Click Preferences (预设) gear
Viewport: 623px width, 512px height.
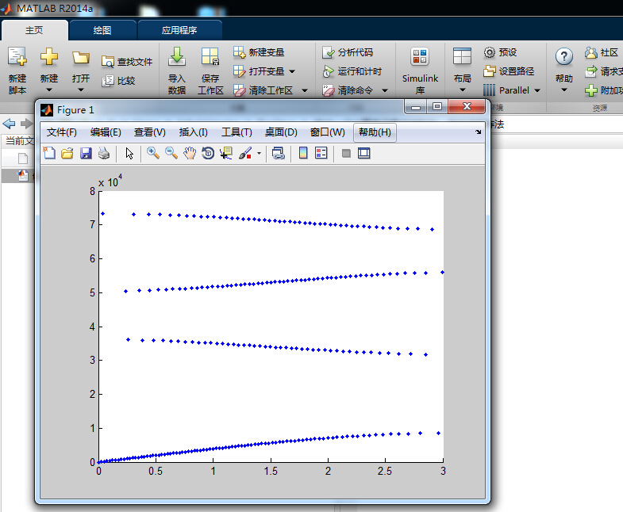coord(490,52)
